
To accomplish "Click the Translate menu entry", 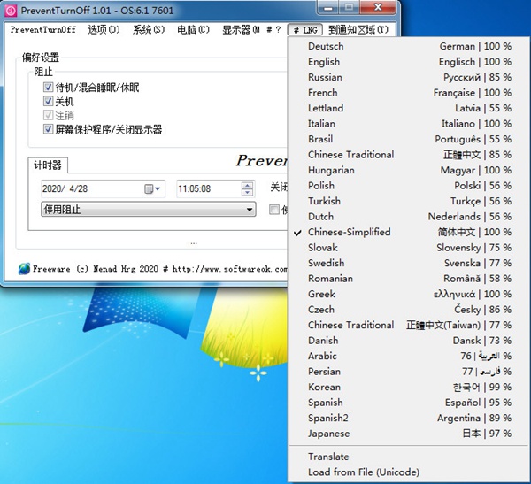I will click(410, 457).
